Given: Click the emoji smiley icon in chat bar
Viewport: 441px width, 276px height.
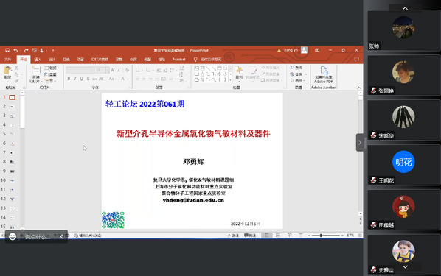Looking at the screenshot, I should pos(13,236).
